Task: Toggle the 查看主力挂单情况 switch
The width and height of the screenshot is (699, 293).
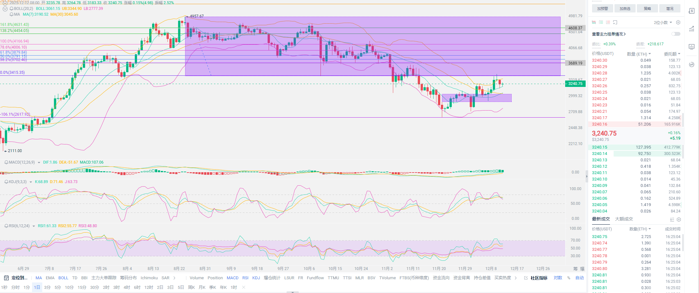Action: [676, 34]
